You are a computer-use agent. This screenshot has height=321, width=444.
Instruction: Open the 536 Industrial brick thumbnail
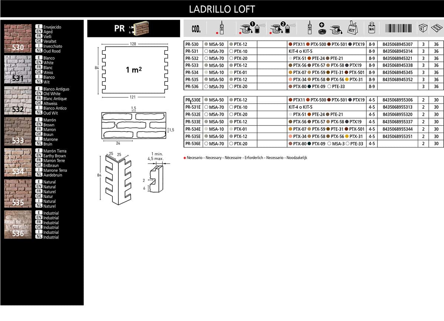[x=18, y=225]
